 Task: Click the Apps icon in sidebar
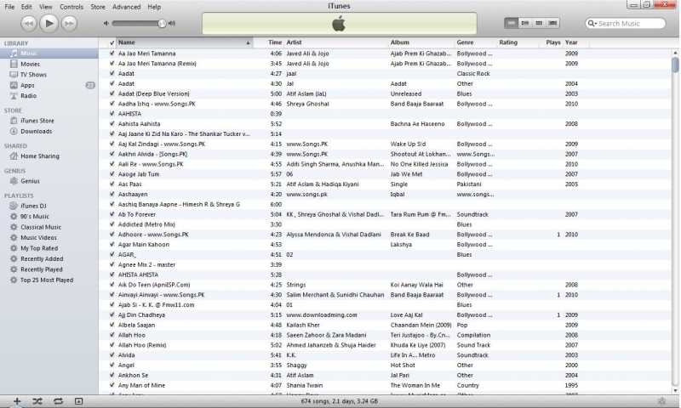coord(14,85)
